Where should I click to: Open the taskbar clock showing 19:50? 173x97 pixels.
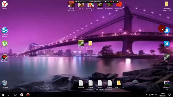[x=163, y=95]
